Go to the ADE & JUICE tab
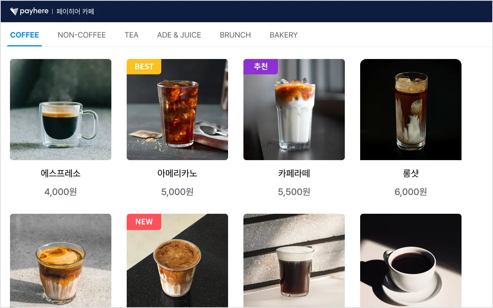 pos(179,35)
